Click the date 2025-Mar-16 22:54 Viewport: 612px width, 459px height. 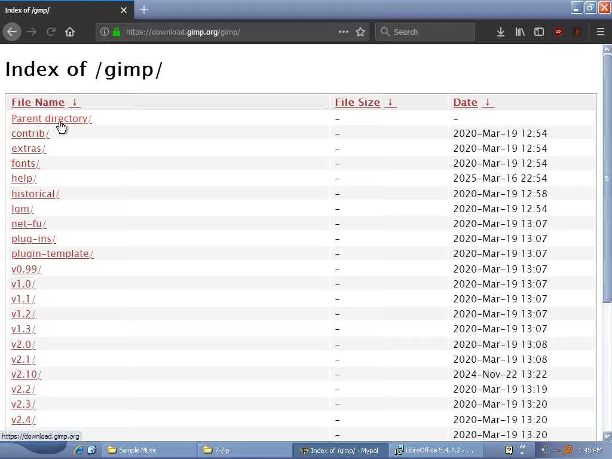pos(500,178)
